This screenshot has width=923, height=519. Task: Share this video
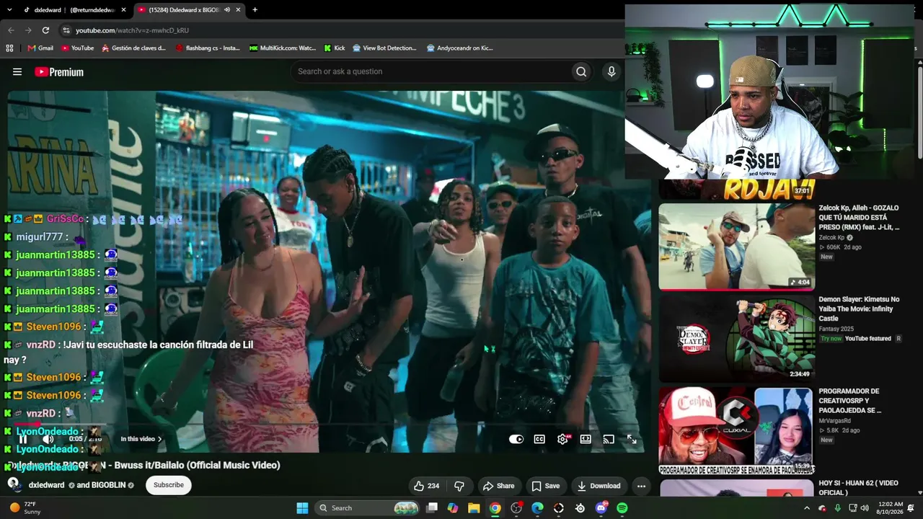[x=499, y=486]
